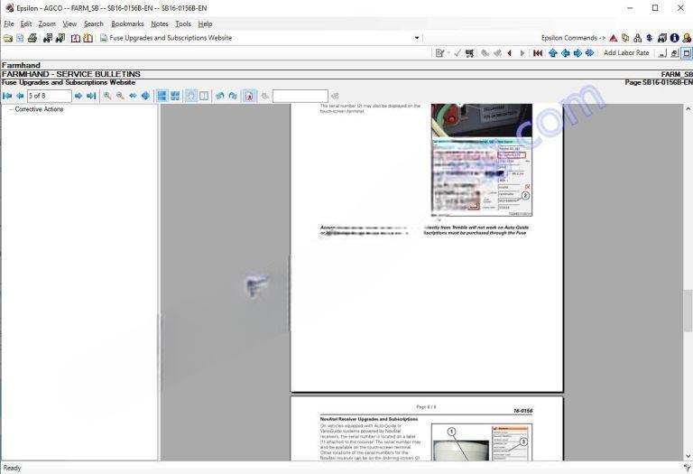The width and height of the screenshot is (693, 474).
Task: Click the white open-book icon
Action: tap(76, 38)
